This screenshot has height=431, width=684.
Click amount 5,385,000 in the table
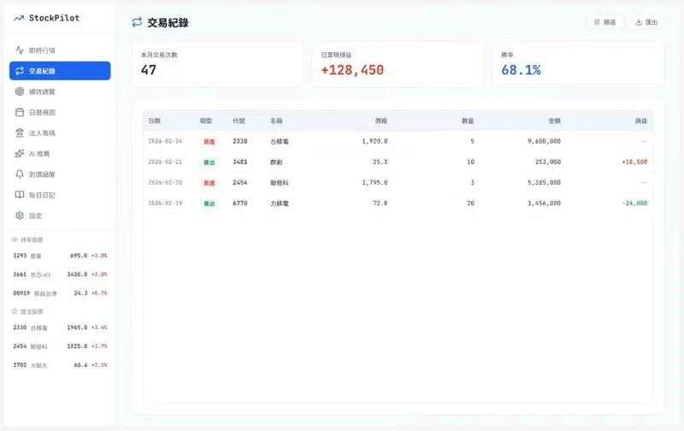(544, 182)
